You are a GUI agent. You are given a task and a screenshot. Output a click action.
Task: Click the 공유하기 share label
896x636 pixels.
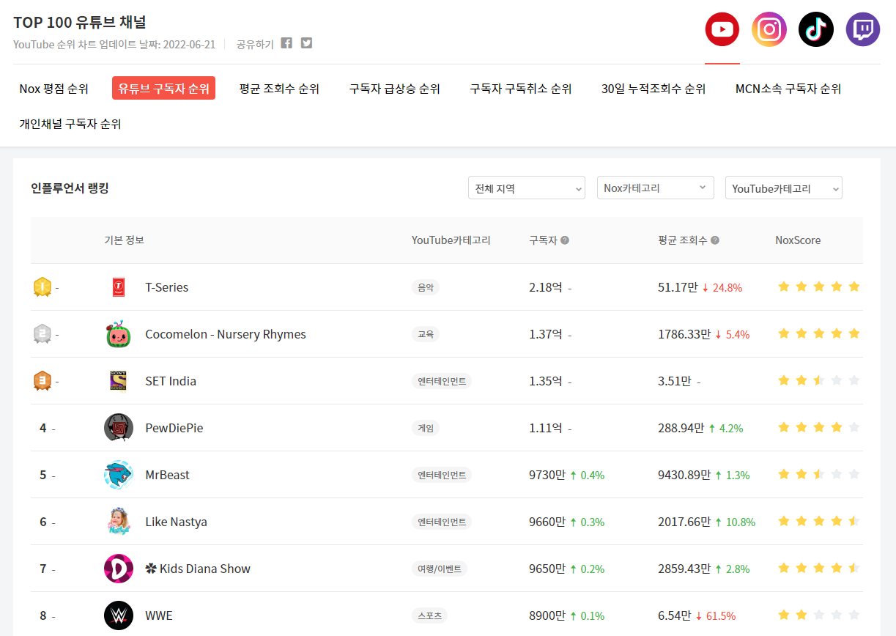point(255,44)
